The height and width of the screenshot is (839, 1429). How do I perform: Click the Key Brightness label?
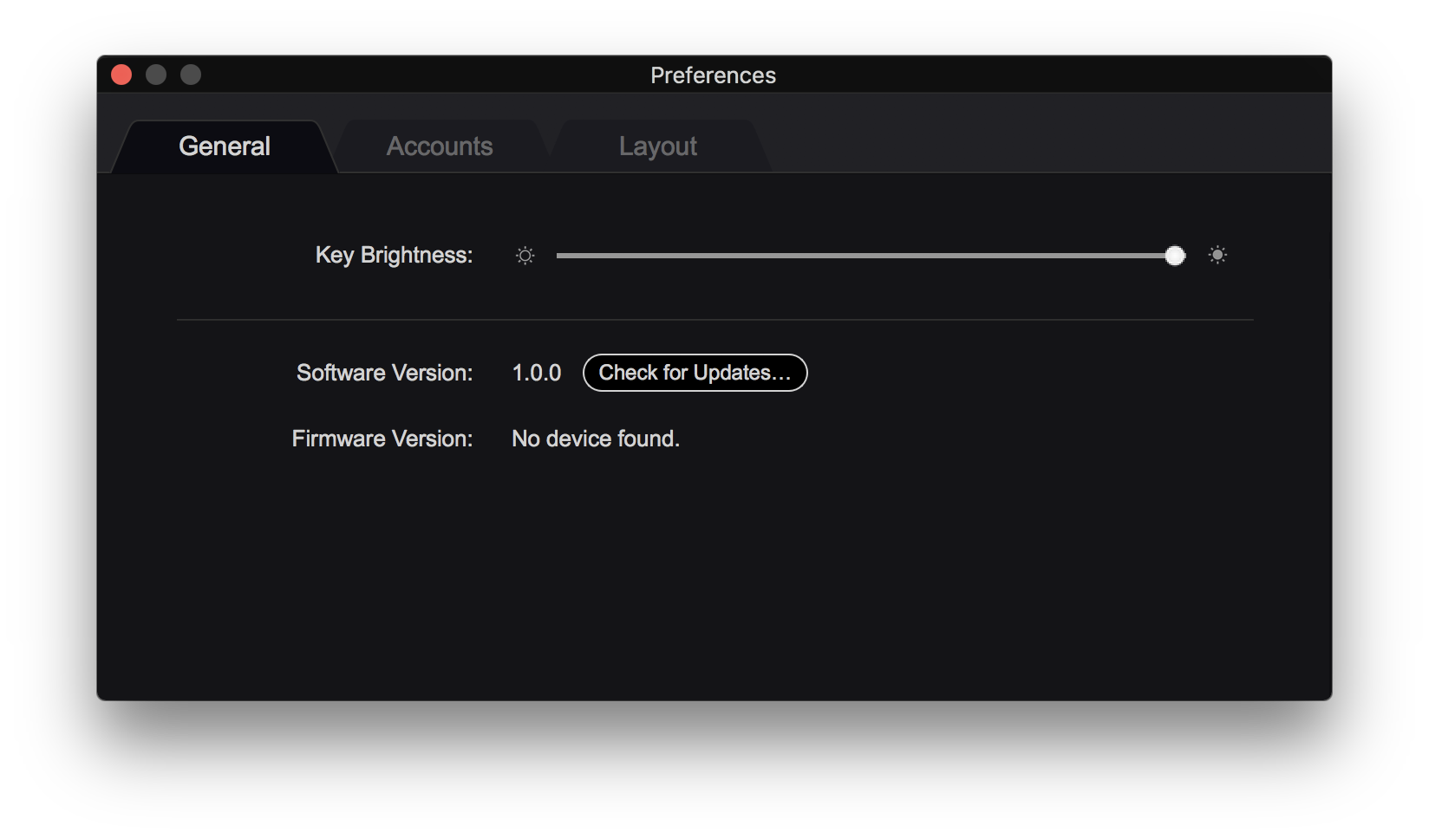click(x=394, y=255)
